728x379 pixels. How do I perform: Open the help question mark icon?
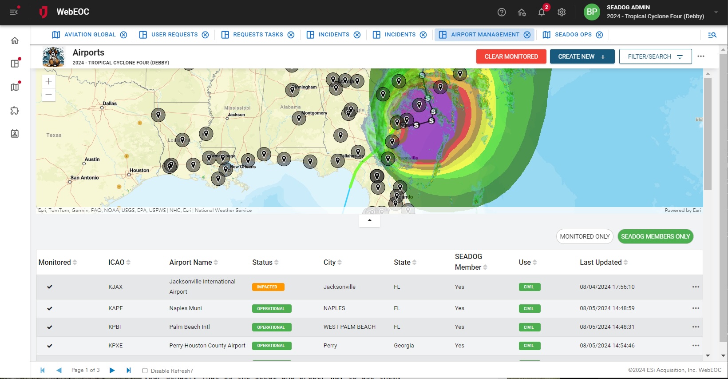[502, 12]
